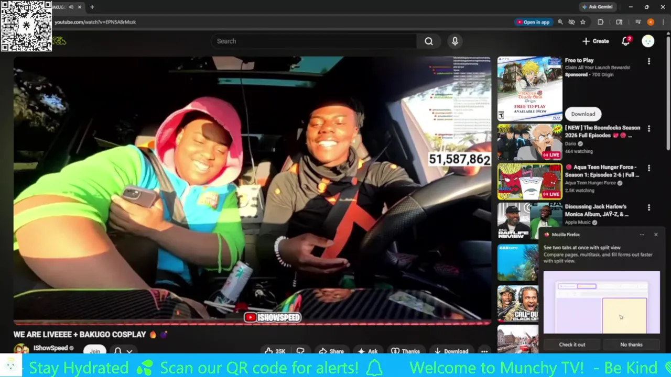The height and width of the screenshot is (377, 671).
Task: Click the Apple Music channel name
Action: (579, 223)
